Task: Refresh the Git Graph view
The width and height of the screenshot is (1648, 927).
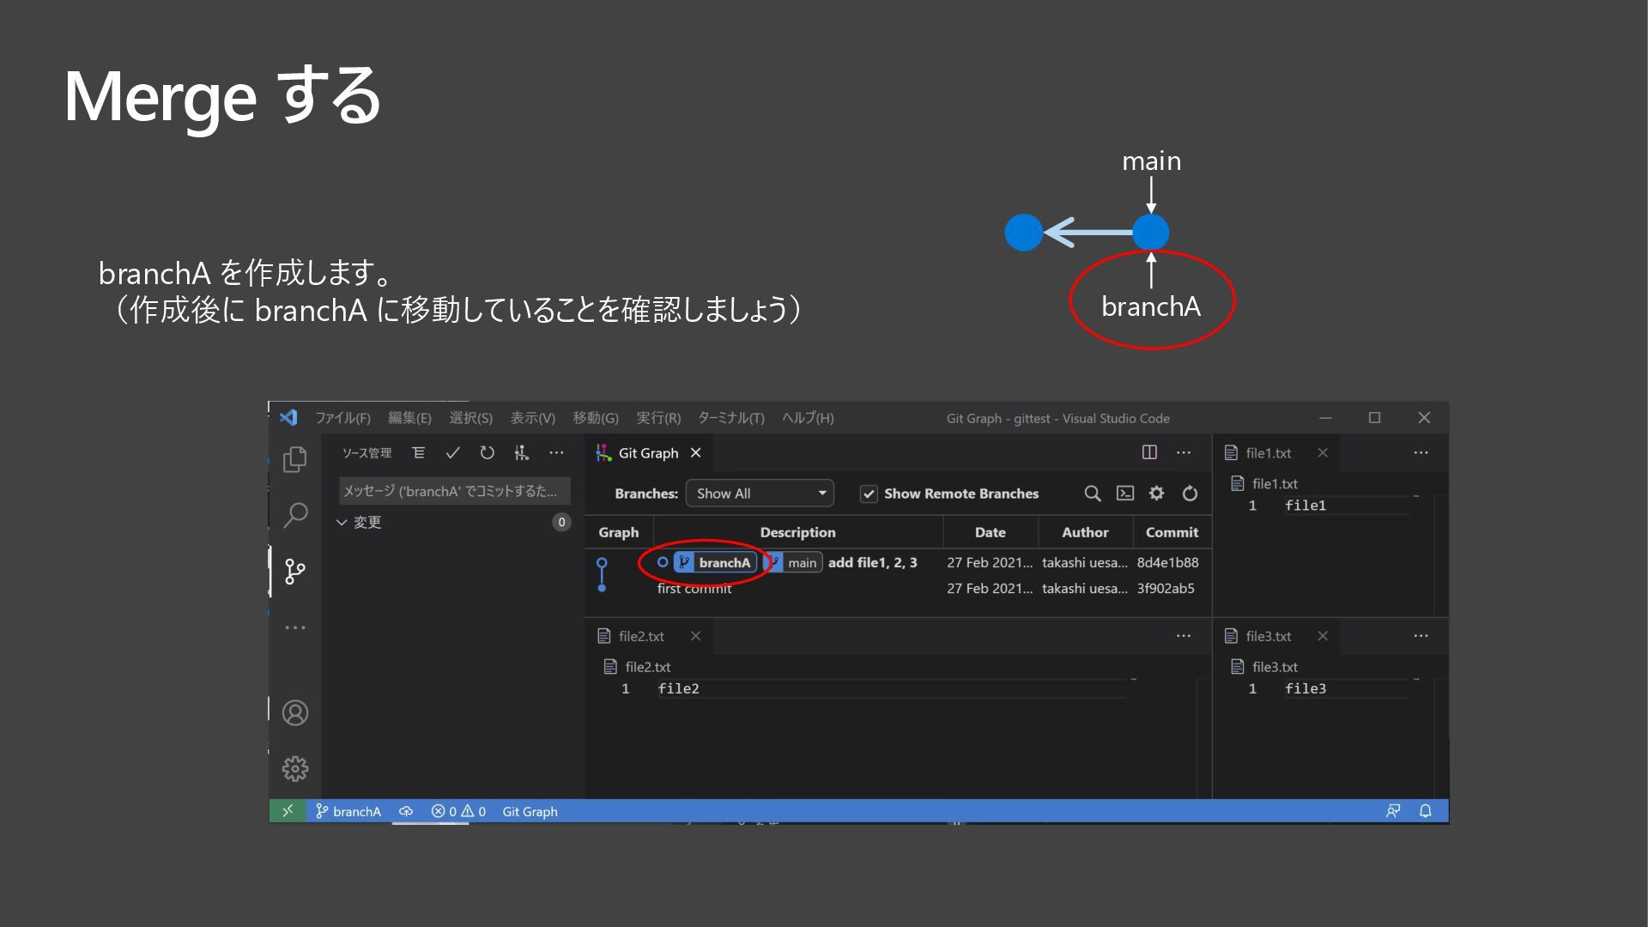Action: (x=1190, y=494)
